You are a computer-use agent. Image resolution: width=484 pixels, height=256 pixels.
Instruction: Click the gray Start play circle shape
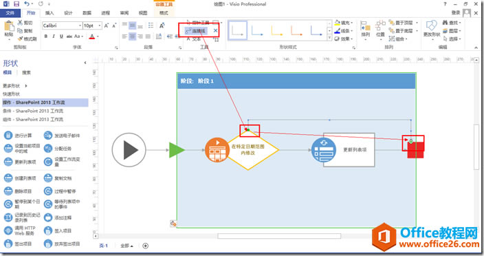tap(129, 150)
